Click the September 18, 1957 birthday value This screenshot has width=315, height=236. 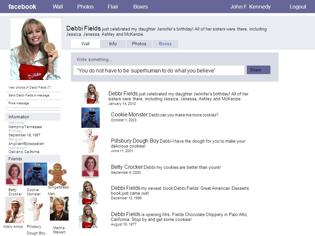point(24,135)
